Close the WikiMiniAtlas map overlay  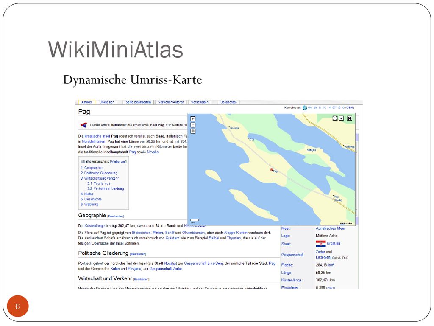(x=350, y=118)
